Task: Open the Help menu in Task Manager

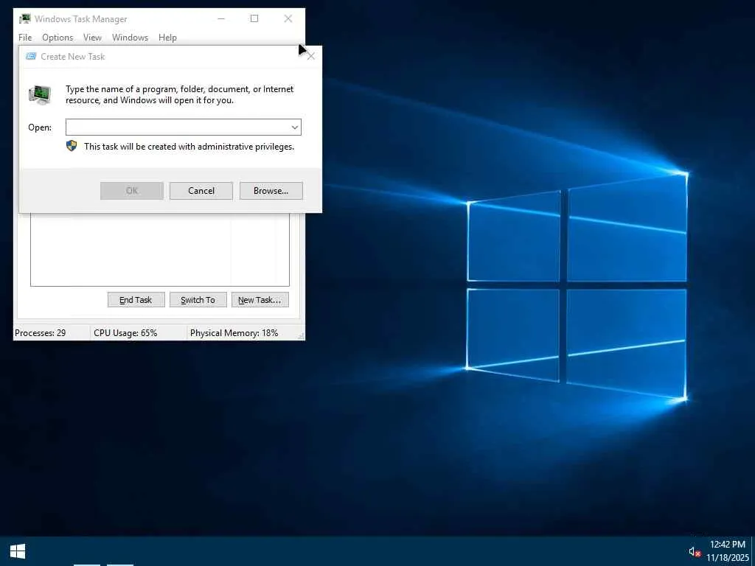Action: click(167, 38)
